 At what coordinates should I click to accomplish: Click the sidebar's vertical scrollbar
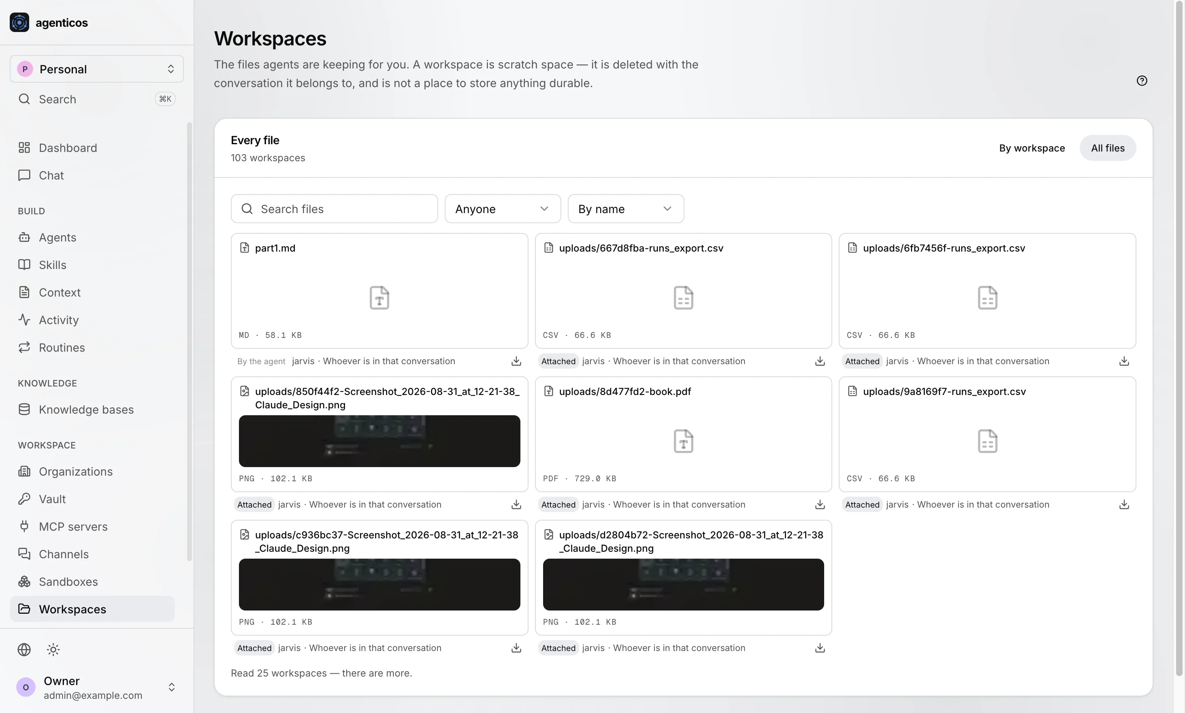click(x=189, y=341)
